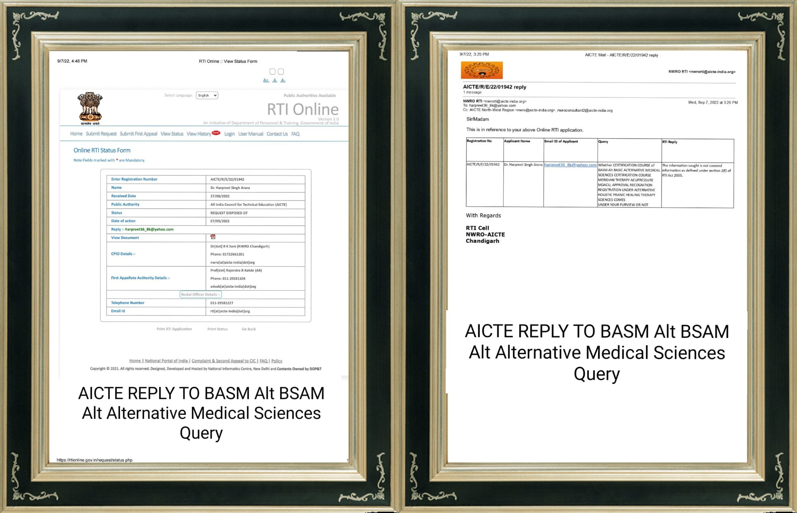Open the Submit Request menu item

[101, 134]
